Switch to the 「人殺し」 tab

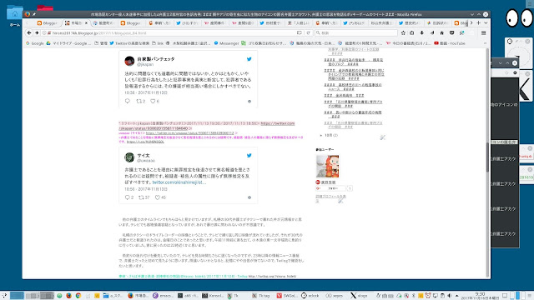click(x=299, y=23)
